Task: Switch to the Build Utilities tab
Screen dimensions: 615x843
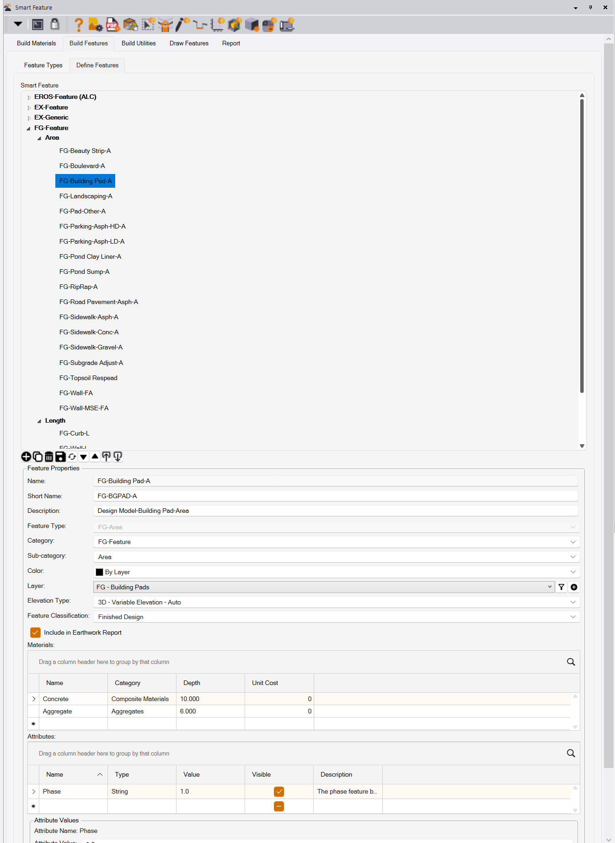Action: (x=139, y=43)
